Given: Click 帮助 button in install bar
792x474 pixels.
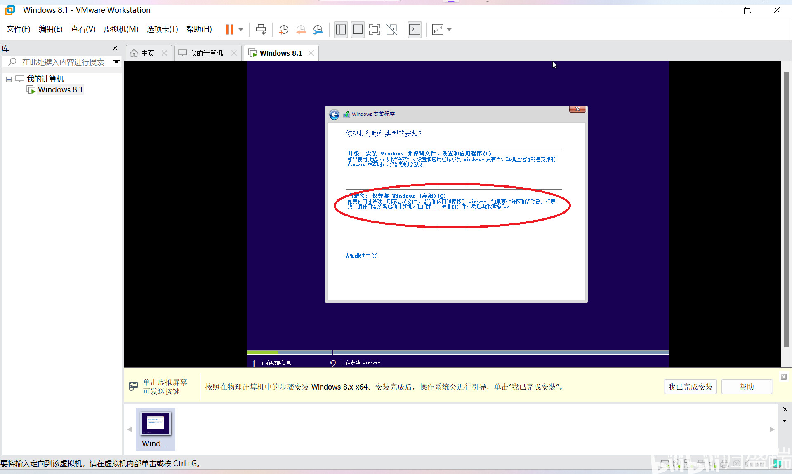Looking at the screenshot, I should click(x=747, y=387).
